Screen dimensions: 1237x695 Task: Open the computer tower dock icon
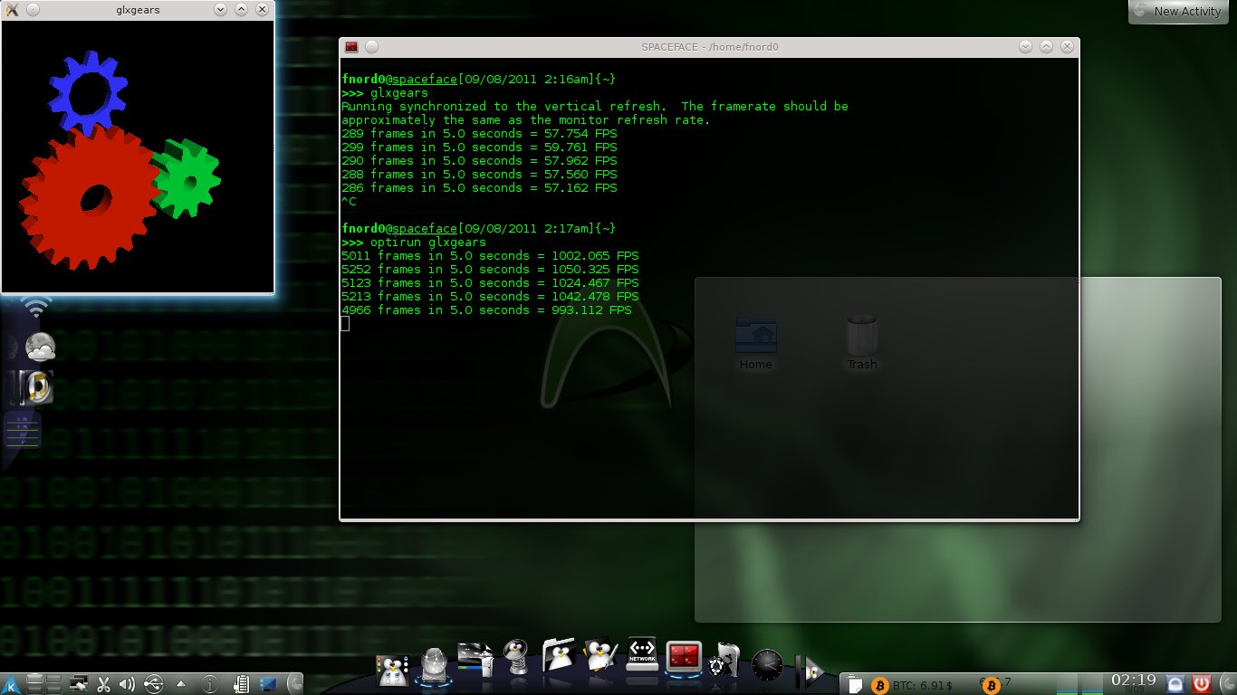(475, 658)
